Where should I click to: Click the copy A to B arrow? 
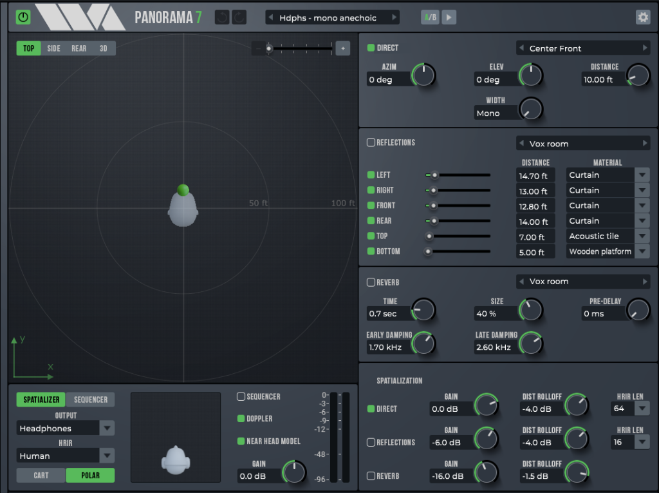pos(449,17)
